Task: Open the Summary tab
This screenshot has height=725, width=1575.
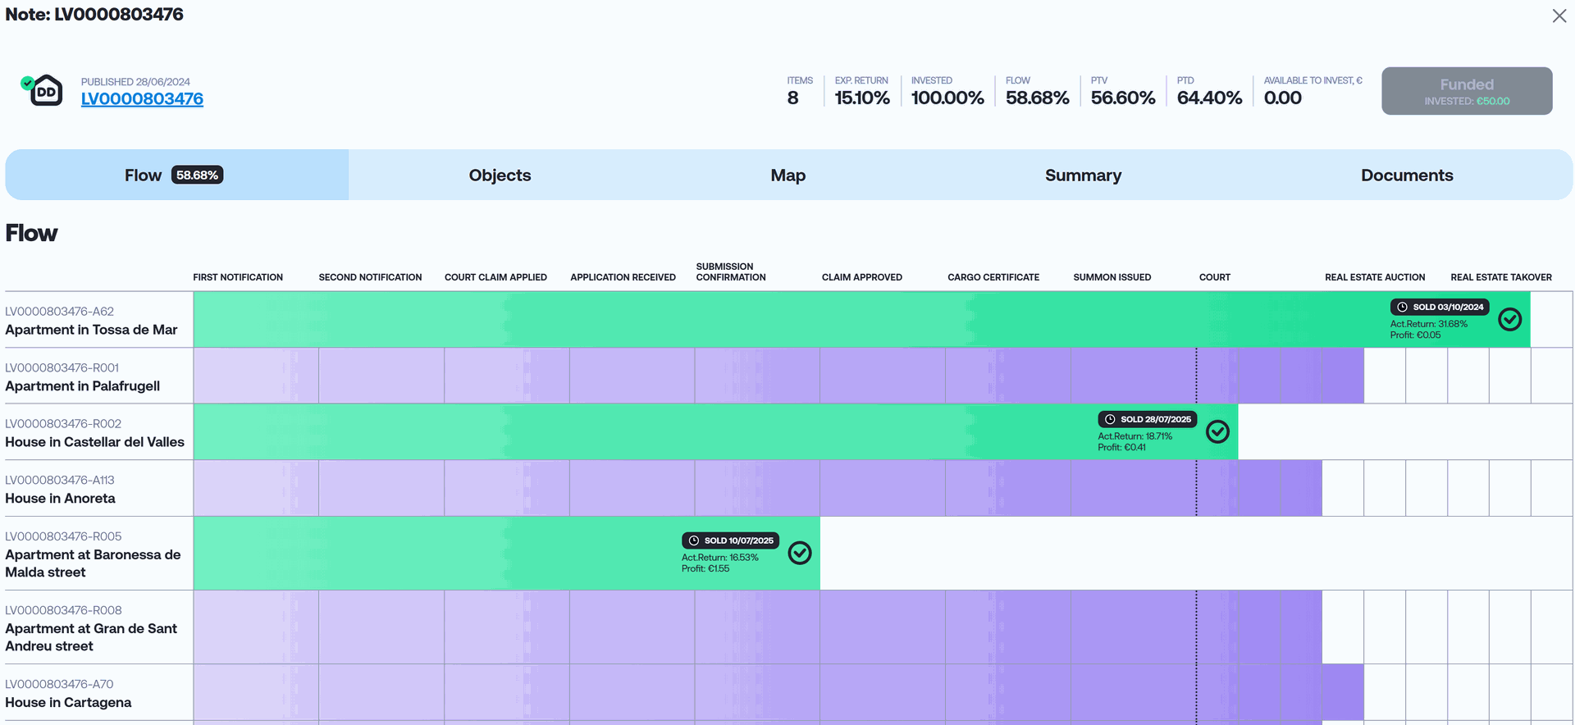Action: (1083, 176)
